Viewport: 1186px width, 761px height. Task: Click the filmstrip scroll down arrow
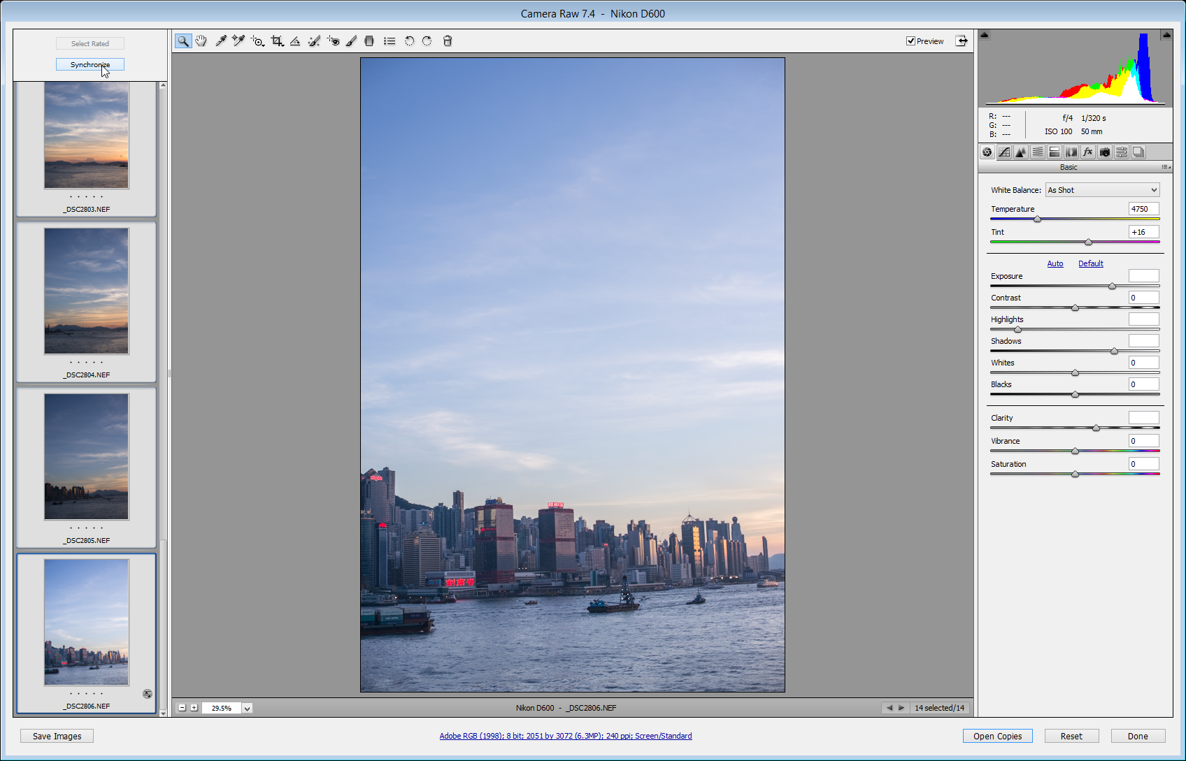click(x=163, y=713)
